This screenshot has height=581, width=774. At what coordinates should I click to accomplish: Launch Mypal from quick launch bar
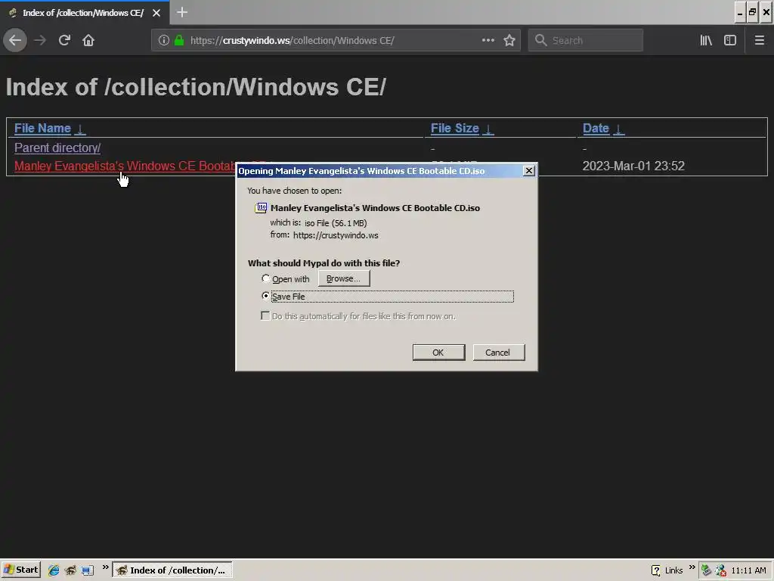click(x=70, y=570)
